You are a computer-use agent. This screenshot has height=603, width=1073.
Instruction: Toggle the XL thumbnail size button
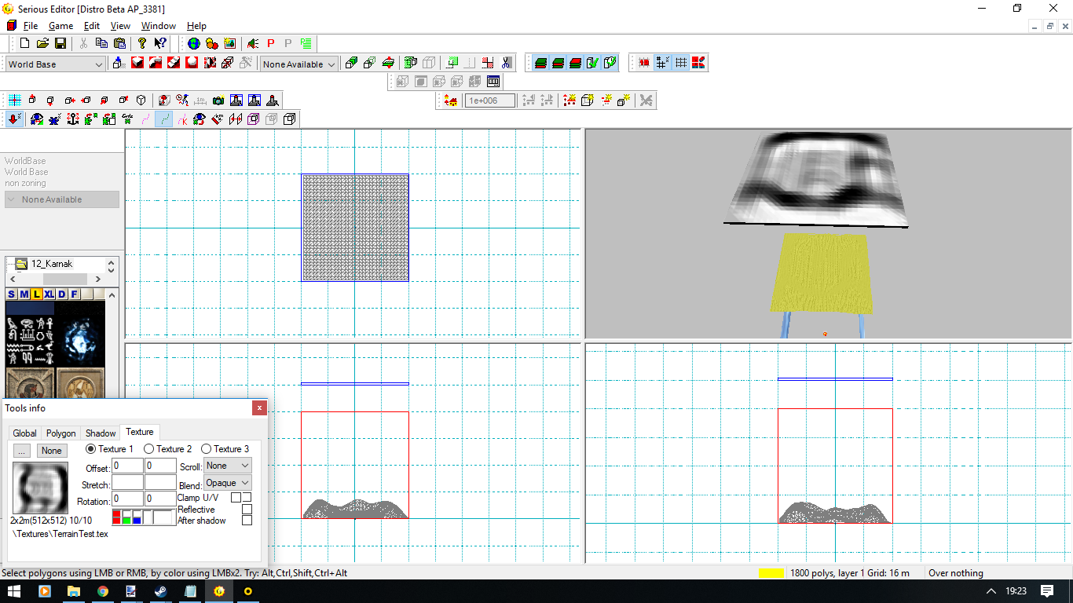pos(49,294)
